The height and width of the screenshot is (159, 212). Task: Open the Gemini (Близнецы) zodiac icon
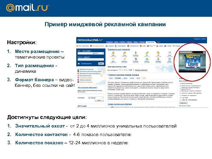pyautogui.click(x=136, y=53)
